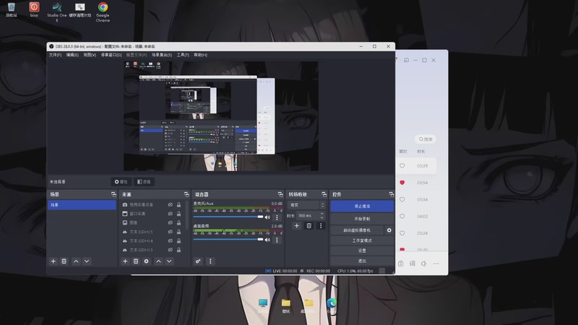
Task: Like the 03:39 song heart icon
Action: tap(402, 166)
